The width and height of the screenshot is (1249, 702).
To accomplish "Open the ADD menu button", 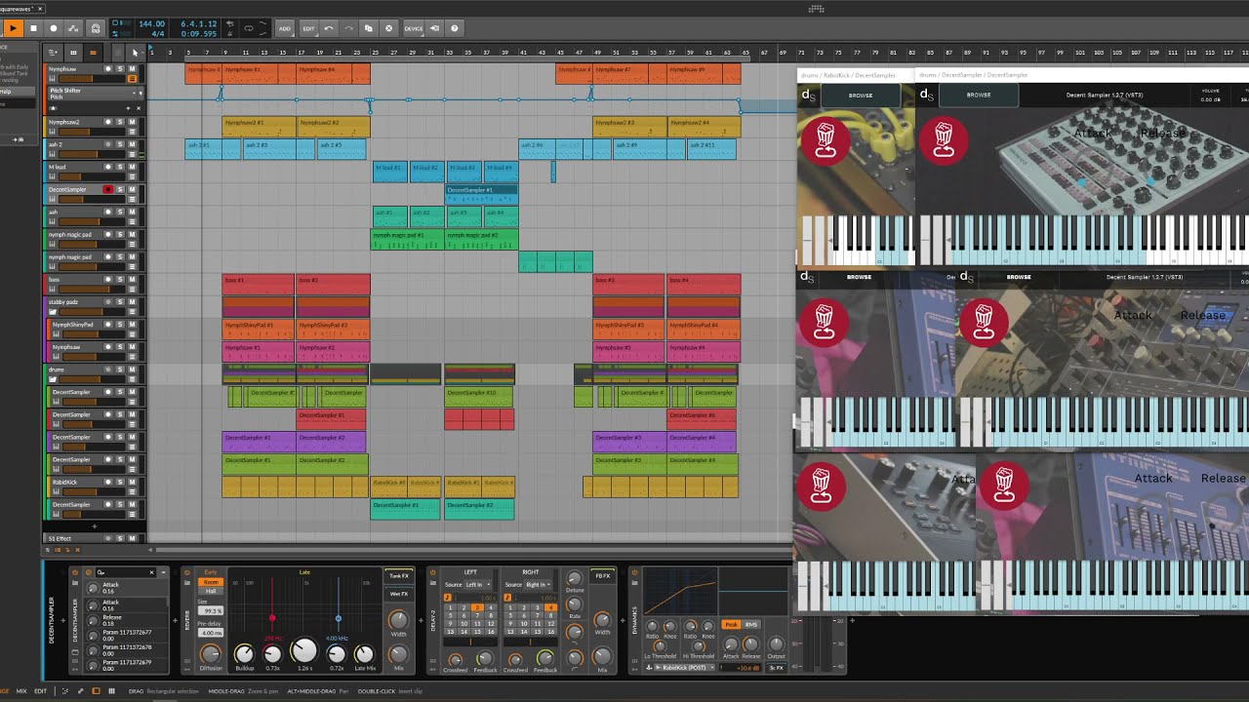I will (285, 28).
